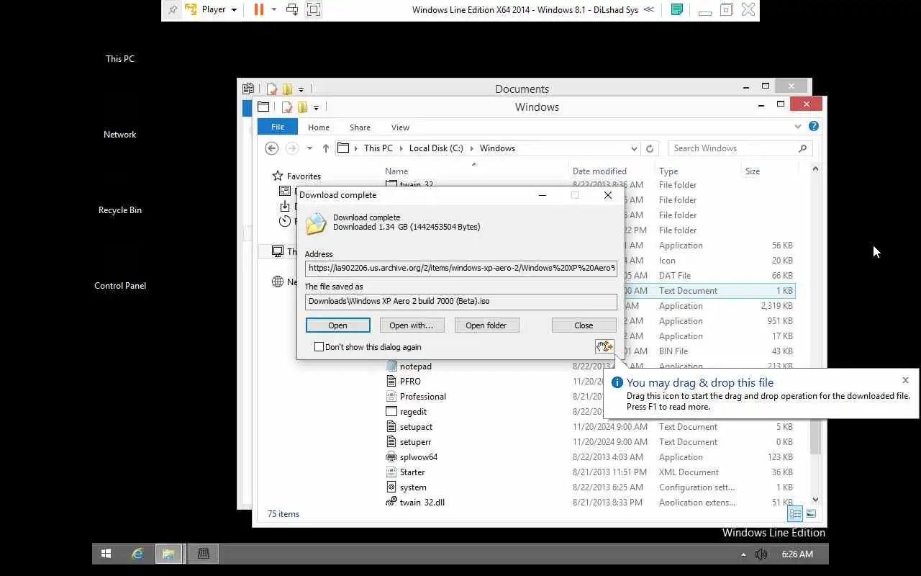
Task: Select Favorites in the navigation pane
Action: (x=304, y=176)
